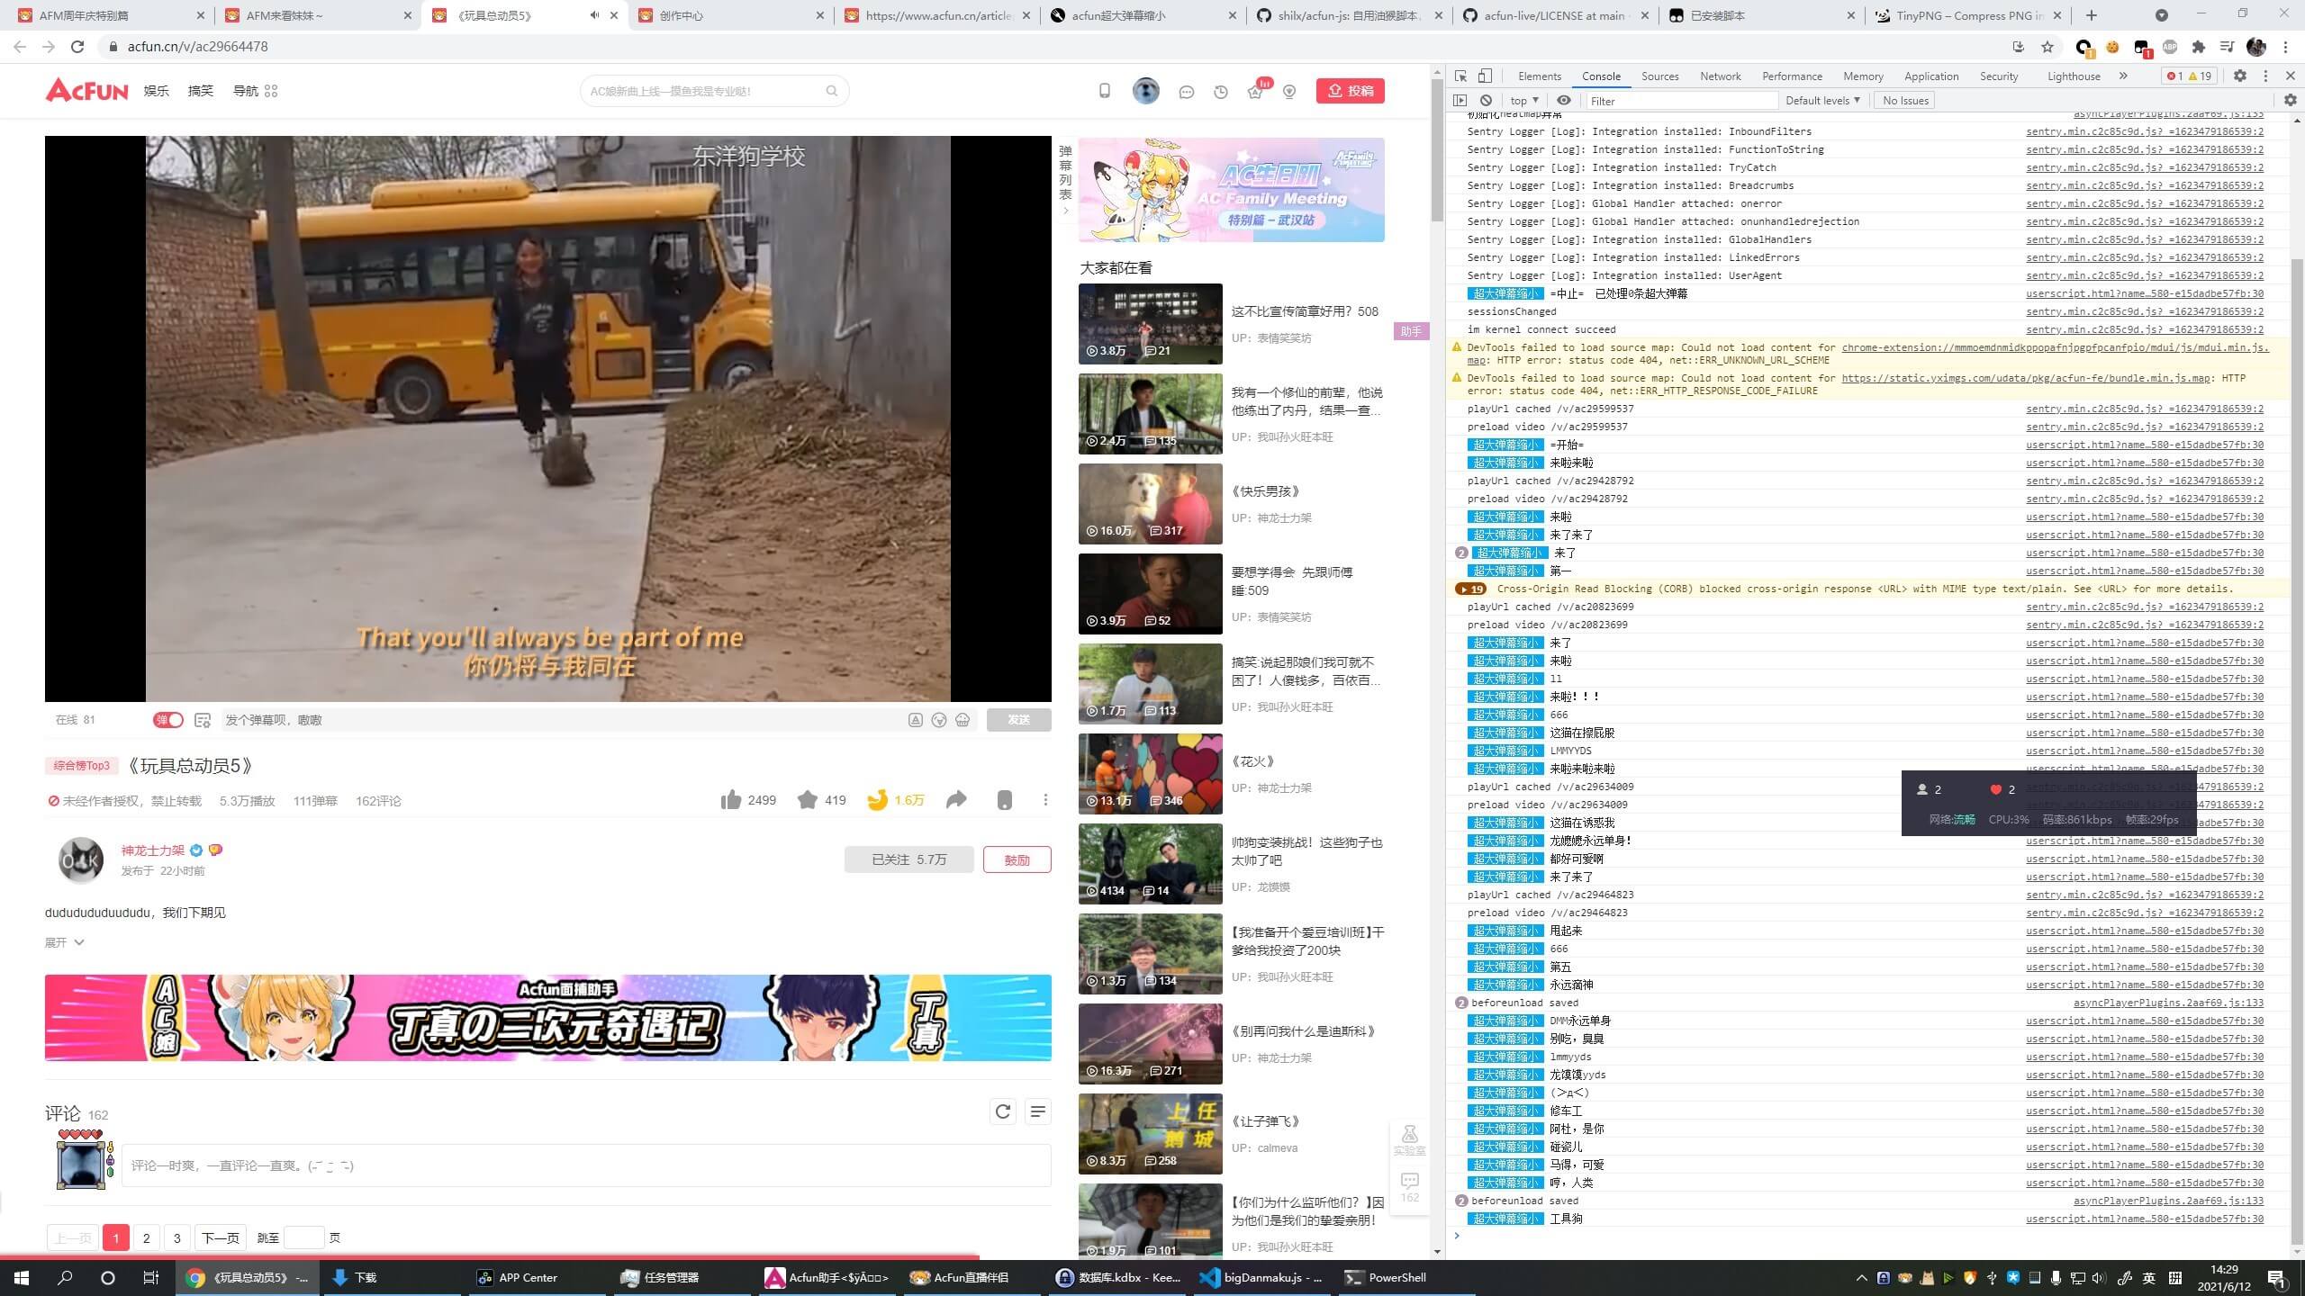The height and width of the screenshot is (1296, 2305).
Task: Click the No Issues button
Action: click(1905, 101)
